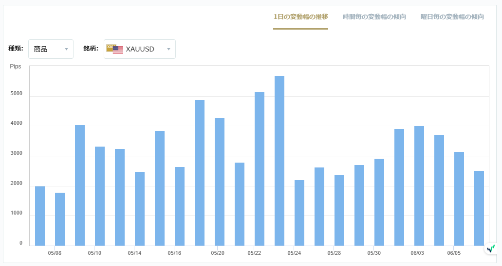Viewport: 502px width, 266px height.
Task: Click the 2000 value on the y-axis
Action: click(17, 183)
